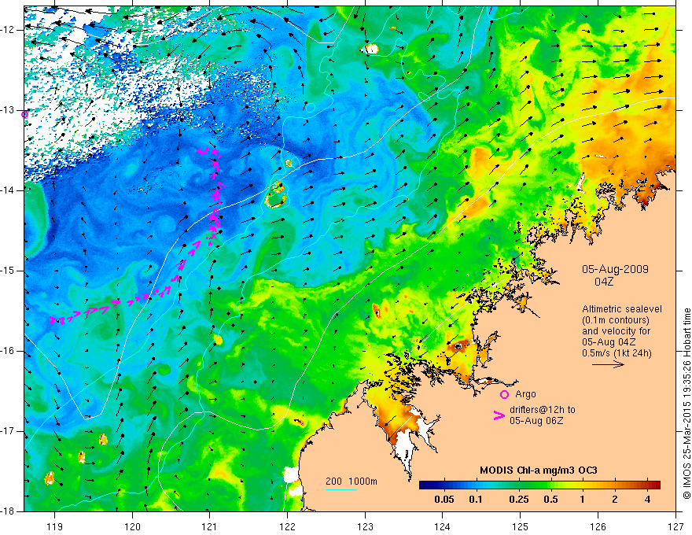This screenshot has width=692, height=535.
Task: Click the Argo float circle near latitude -13
Action: (24, 114)
